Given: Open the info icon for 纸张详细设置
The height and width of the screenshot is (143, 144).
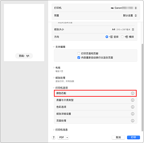Looking at the screenshot, I should pyautogui.click(x=133, y=114).
